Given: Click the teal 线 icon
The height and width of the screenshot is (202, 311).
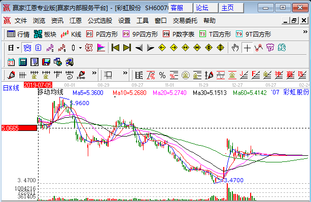Looking at the screenshot, I should click(x=282, y=48).
